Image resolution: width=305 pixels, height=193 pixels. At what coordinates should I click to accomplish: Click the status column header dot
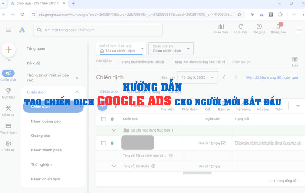pyautogui.click(x=112, y=119)
